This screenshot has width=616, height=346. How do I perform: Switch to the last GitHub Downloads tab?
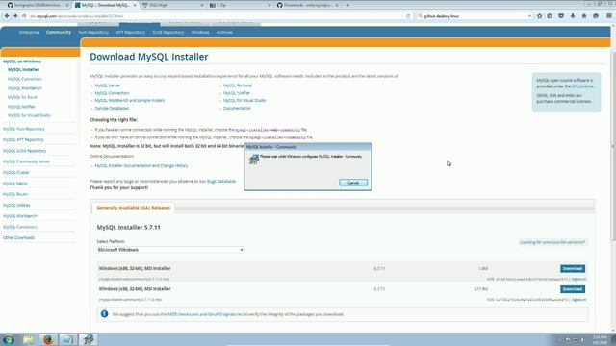click(x=307, y=5)
